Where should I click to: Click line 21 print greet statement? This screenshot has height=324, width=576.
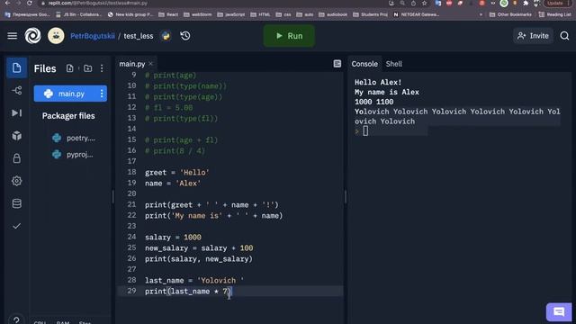pyautogui.click(x=211, y=205)
